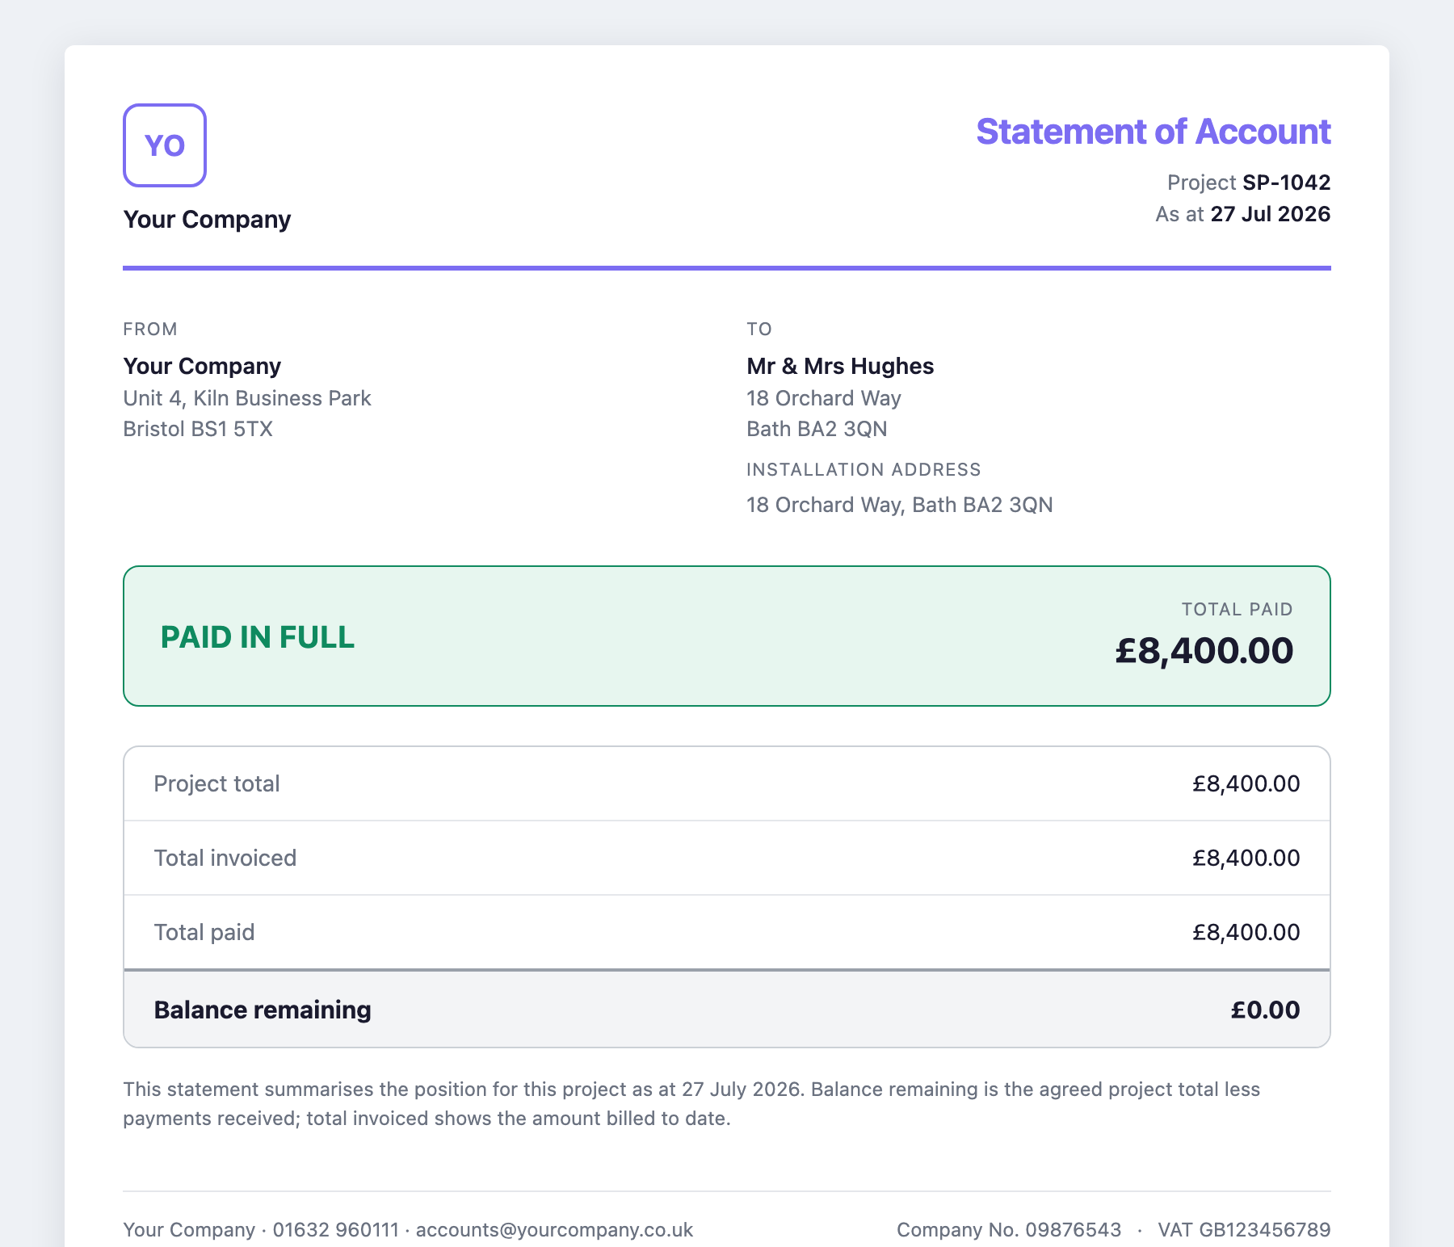
Task: Click the PAID IN FULL status banner text
Action: point(258,637)
